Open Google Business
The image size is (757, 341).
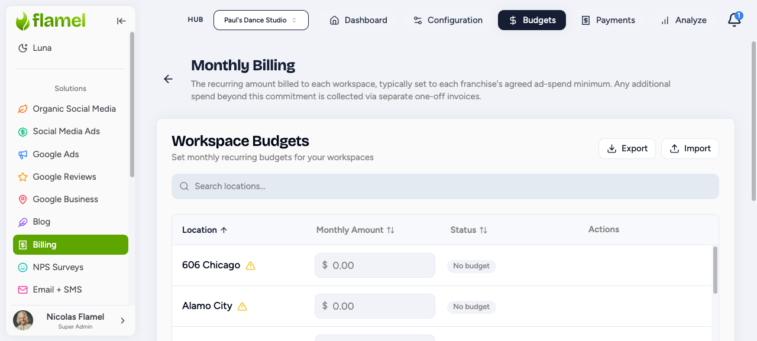[70, 199]
